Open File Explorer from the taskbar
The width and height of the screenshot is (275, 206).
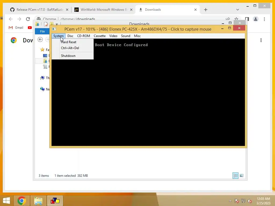pos(38,201)
